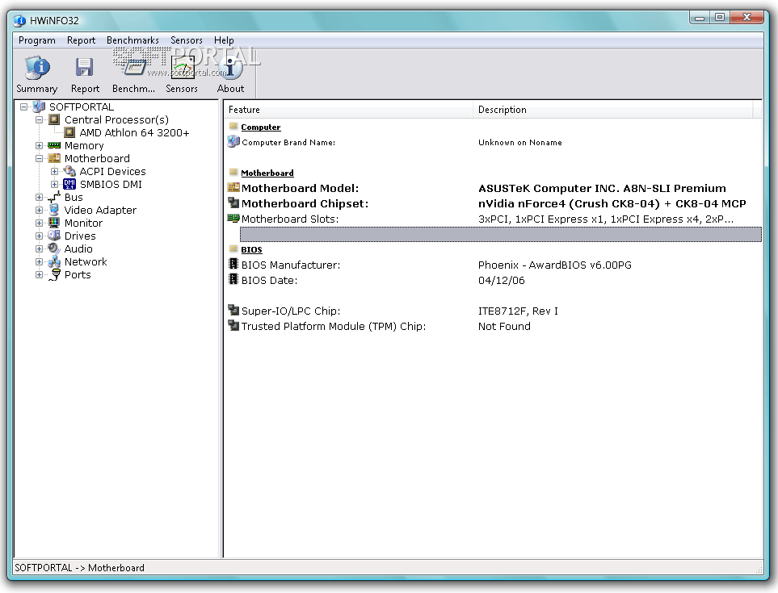Click the Network computers icon
Screen dimensions: 778x593
point(54,261)
